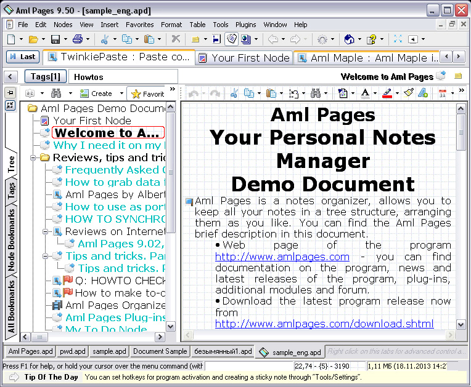This screenshot has height=387, width=471.
Task: Click the Cut scissors icon in editor toolbar
Action: tap(234, 94)
